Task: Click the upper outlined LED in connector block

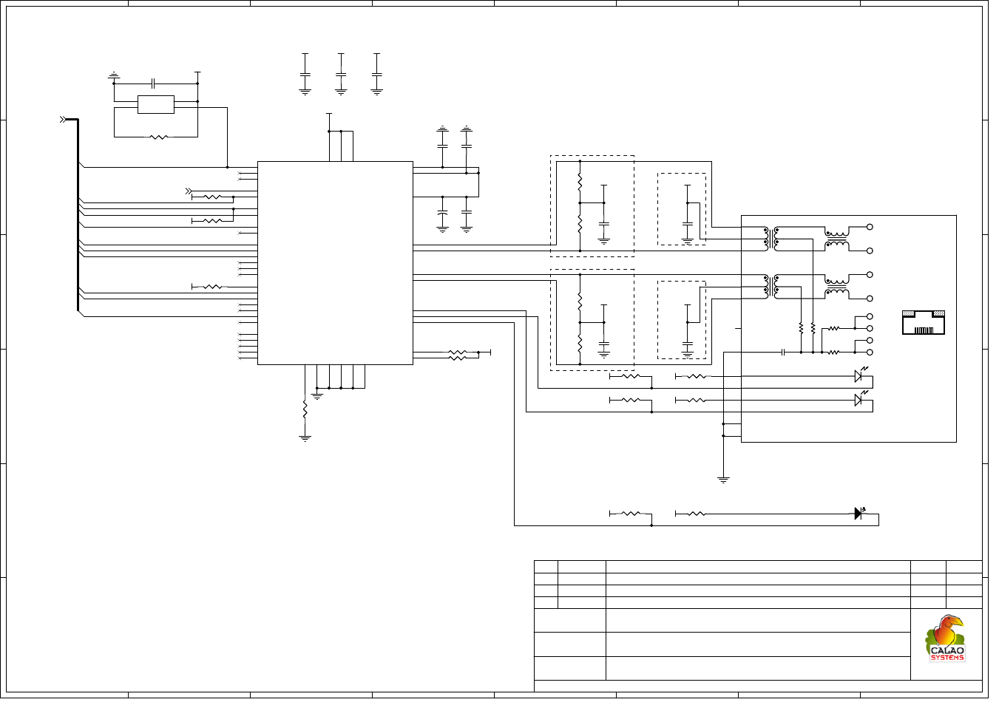Action: (x=859, y=375)
